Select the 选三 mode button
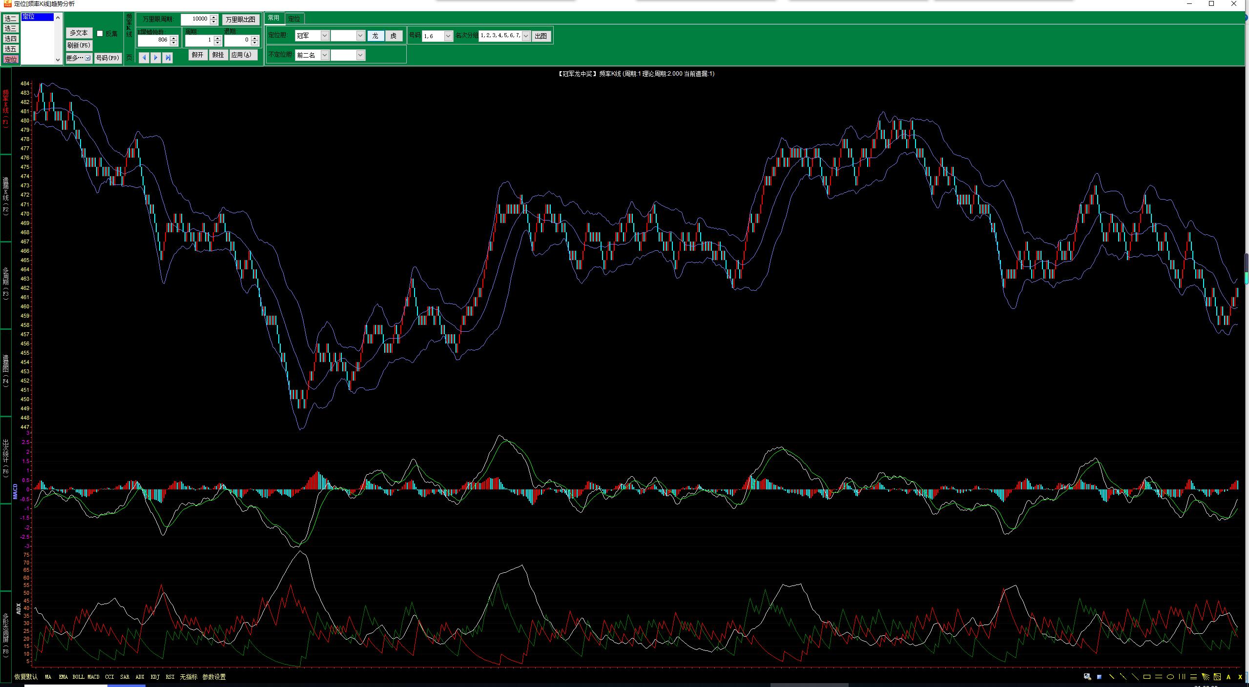Viewport: 1249px width, 687px height. (11, 28)
